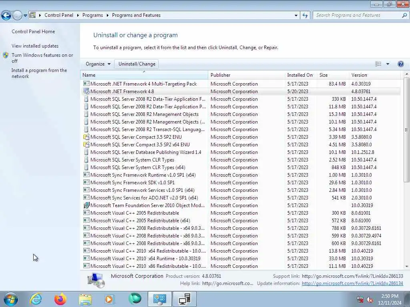Open Windows Media Player from taskbar
Viewport: 410px width, 307px height.
tap(109, 299)
